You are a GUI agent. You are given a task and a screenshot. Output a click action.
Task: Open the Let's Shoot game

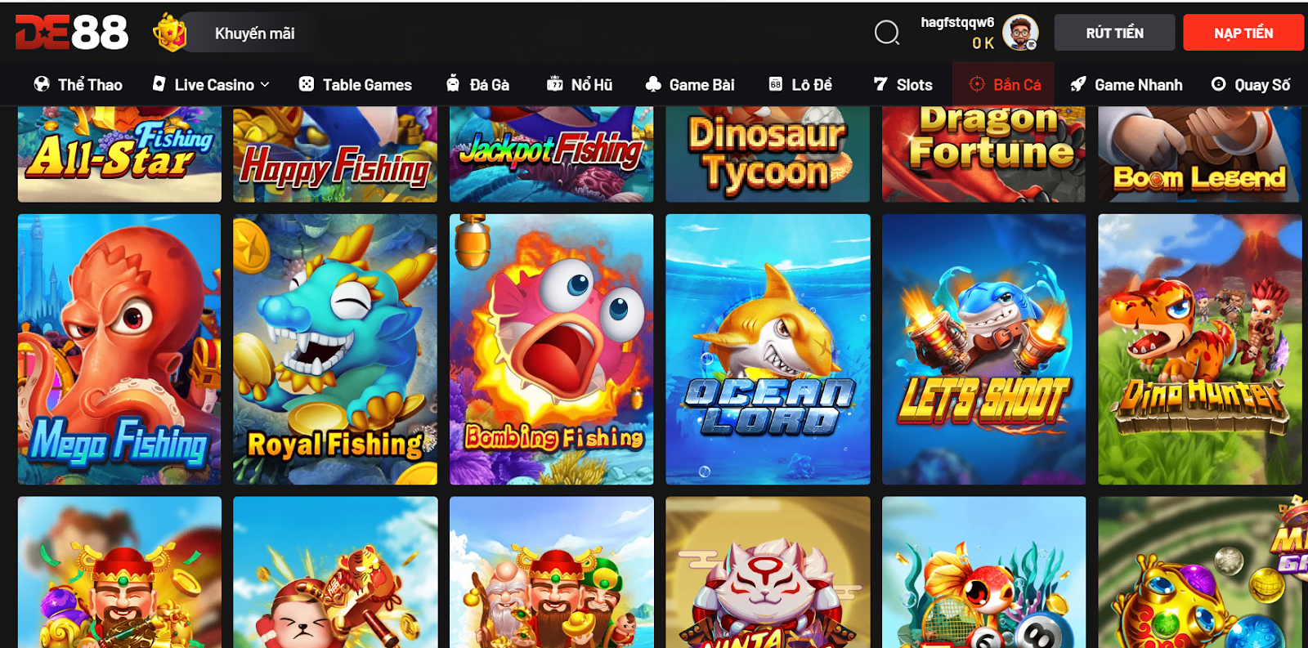click(983, 349)
